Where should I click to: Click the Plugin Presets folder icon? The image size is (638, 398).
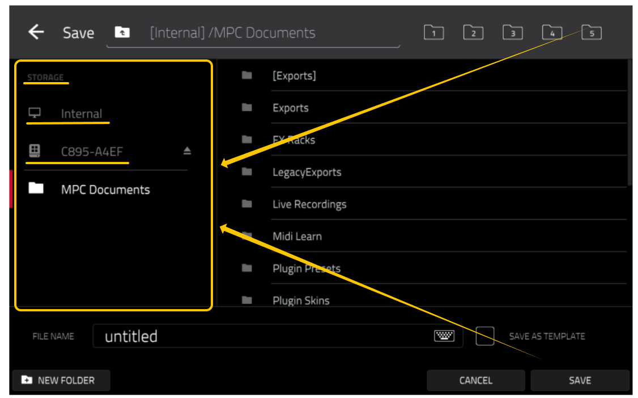click(x=246, y=268)
